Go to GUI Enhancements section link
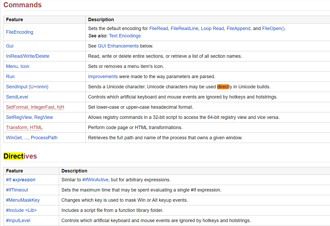 point(118,46)
